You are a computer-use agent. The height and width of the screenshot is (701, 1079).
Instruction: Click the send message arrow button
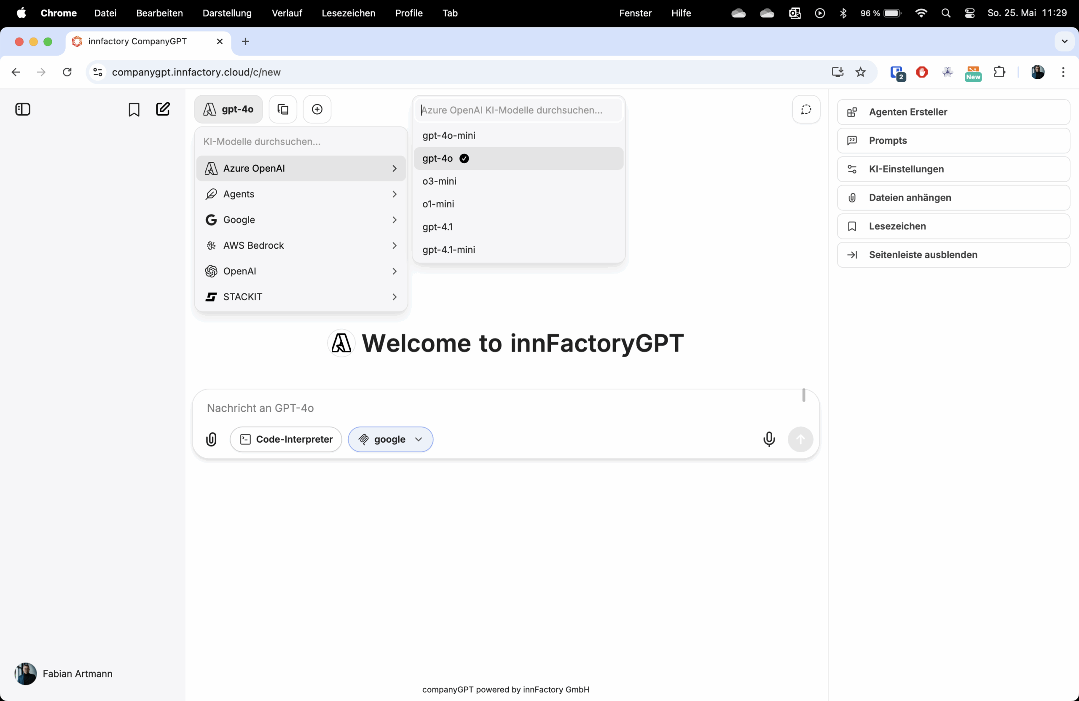tap(800, 439)
